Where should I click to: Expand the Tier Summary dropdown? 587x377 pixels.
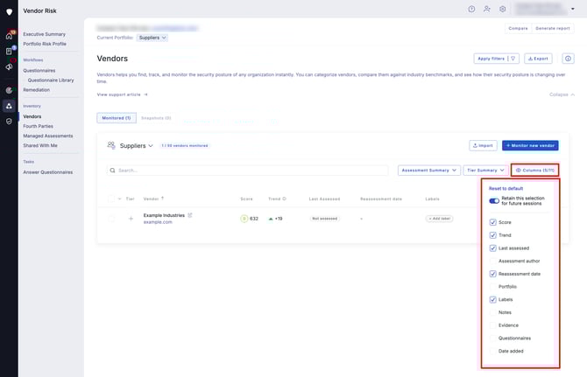click(484, 171)
